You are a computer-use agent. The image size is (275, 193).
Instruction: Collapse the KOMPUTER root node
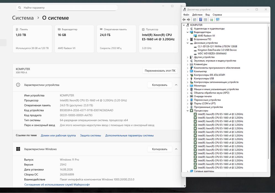click(x=184, y=25)
